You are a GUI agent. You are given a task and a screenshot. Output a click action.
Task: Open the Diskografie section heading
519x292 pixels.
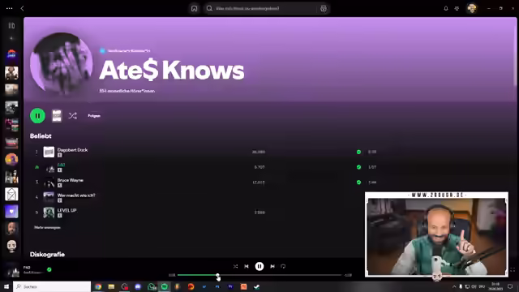(x=47, y=254)
